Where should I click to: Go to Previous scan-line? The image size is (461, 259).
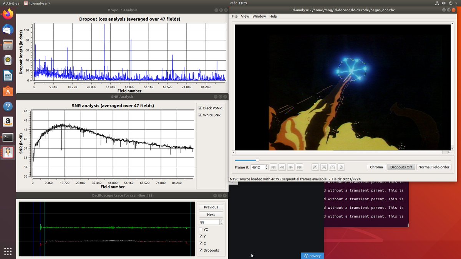211,207
